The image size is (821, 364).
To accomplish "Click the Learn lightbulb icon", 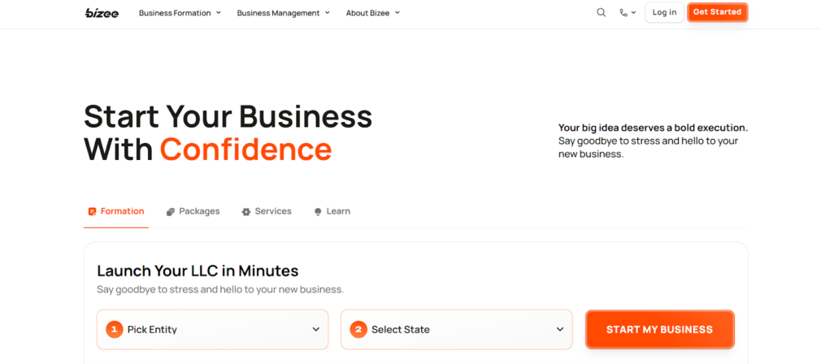I will click(318, 211).
